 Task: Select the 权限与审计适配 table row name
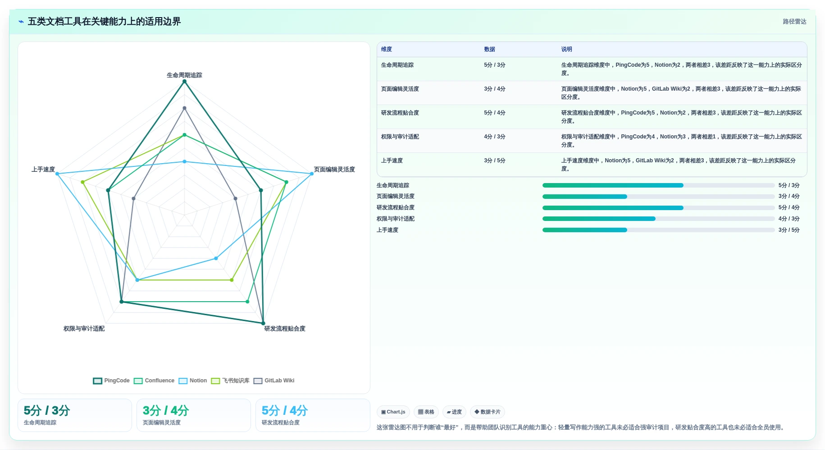400,137
